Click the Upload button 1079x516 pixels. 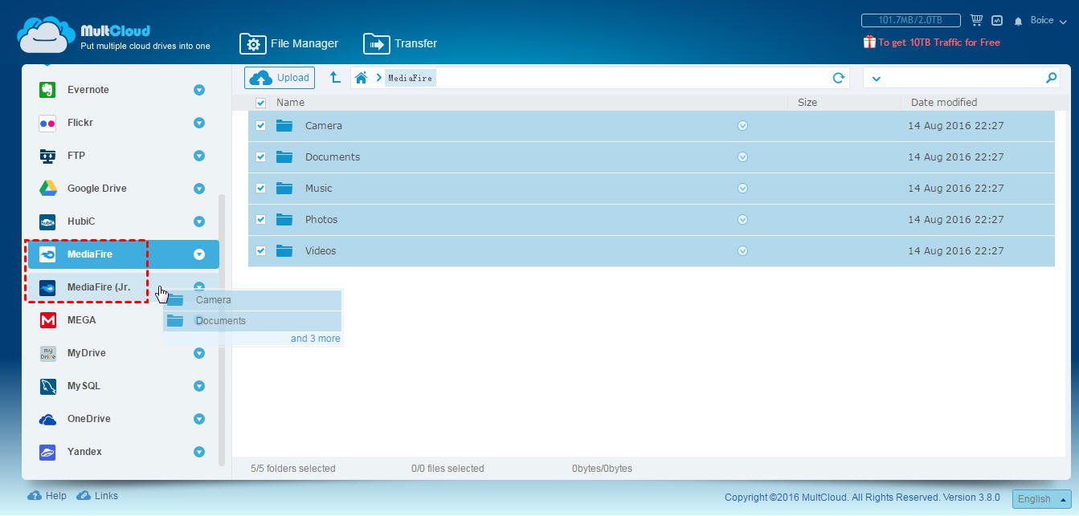280,78
